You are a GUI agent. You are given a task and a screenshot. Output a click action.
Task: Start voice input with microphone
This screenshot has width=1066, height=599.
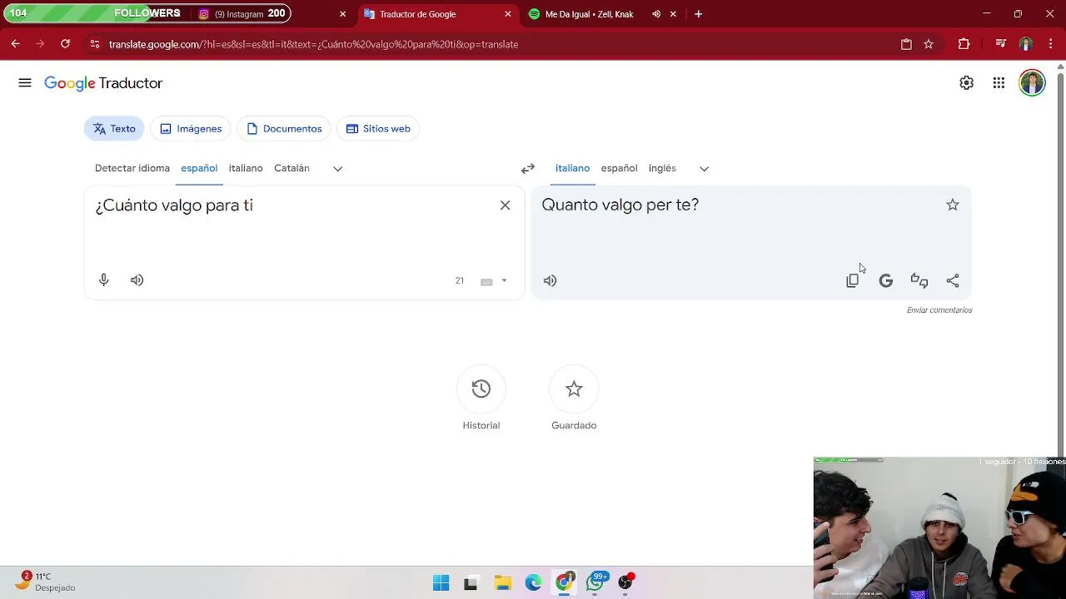104,280
